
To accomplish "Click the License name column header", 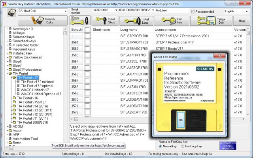I will coord(165,30).
